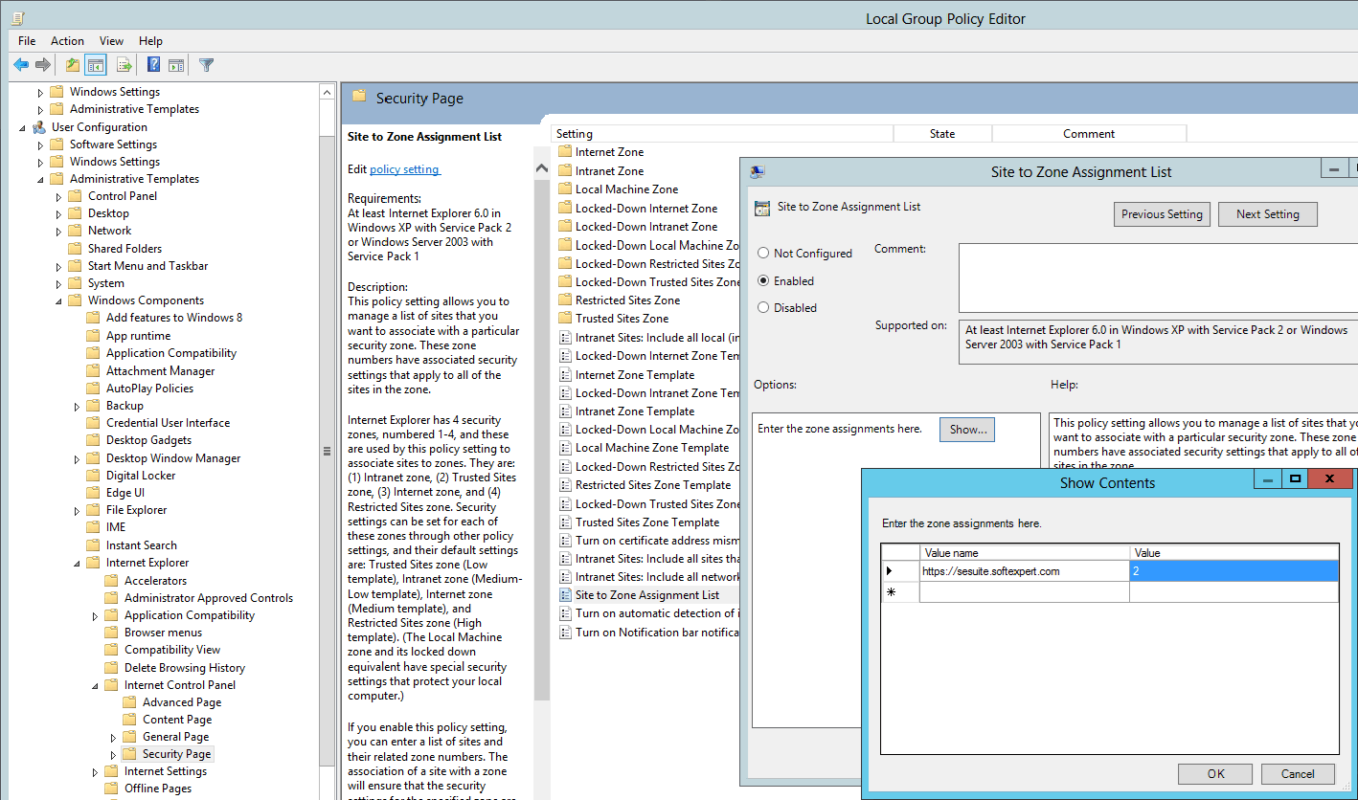1358x800 pixels.
Task: Click the Export List toolbar icon
Action: point(124,64)
